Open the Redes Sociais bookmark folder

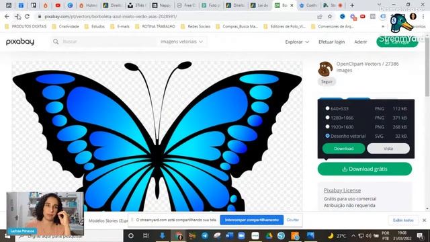[196, 26]
